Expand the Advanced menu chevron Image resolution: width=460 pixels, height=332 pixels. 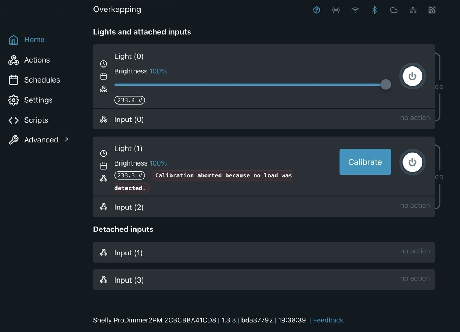click(x=66, y=139)
